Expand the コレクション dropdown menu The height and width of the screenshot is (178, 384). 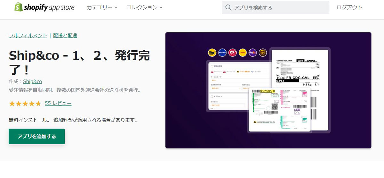144,7
